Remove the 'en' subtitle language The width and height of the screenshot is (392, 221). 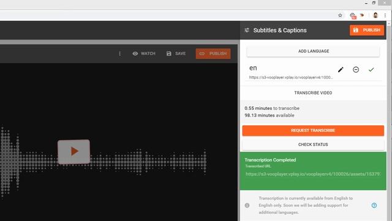356,69
